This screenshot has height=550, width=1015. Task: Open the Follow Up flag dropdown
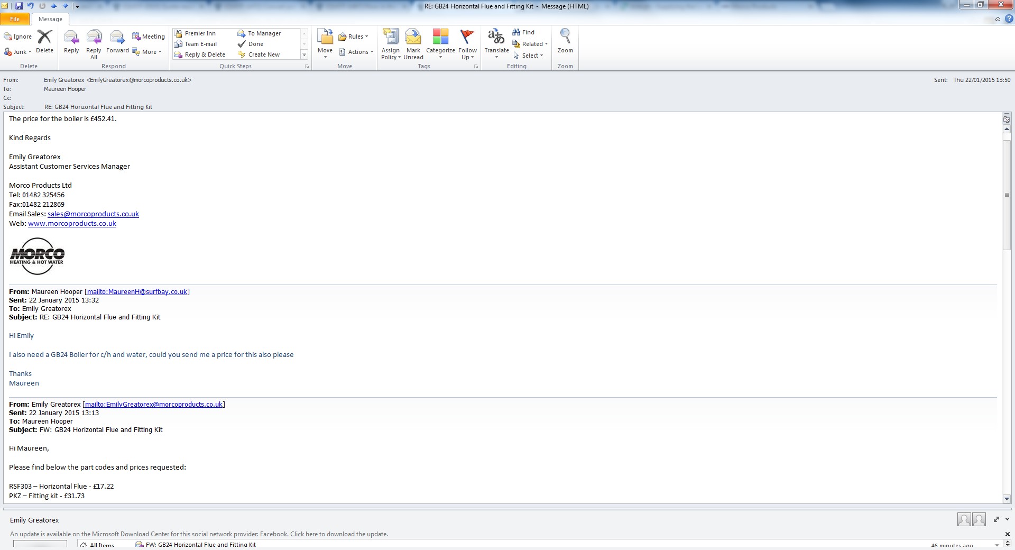click(467, 44)
